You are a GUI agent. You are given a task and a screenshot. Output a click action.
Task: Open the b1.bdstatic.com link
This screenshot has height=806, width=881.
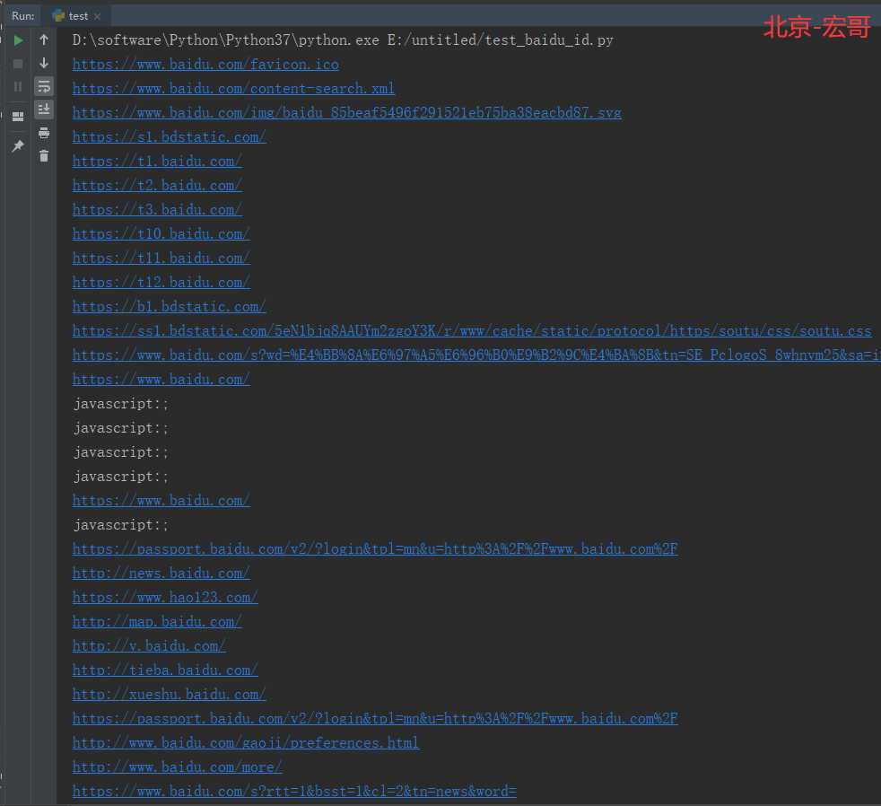click(170, 306)
